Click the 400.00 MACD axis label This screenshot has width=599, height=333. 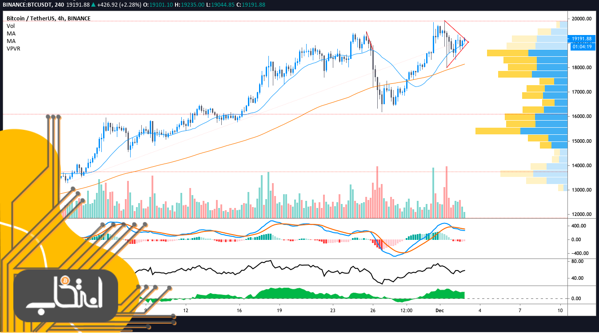[x=579, y=226]
